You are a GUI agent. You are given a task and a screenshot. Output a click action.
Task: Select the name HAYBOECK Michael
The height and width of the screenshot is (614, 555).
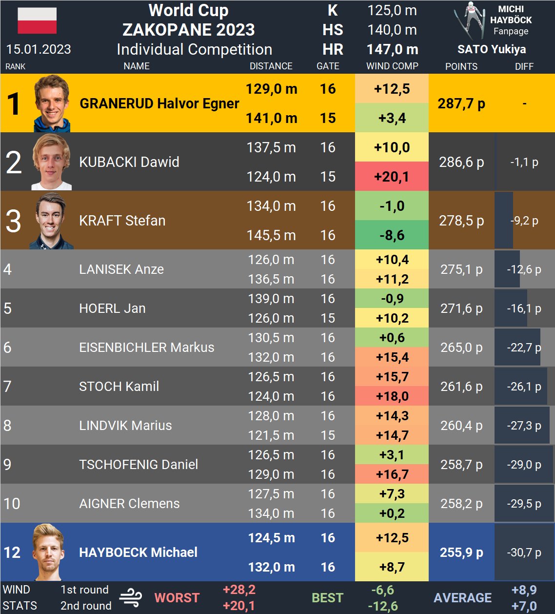[139, 553]
